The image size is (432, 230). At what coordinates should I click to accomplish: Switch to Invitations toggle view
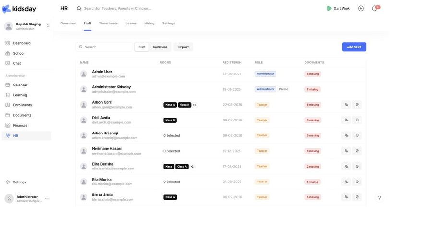[x=160, y=47]
